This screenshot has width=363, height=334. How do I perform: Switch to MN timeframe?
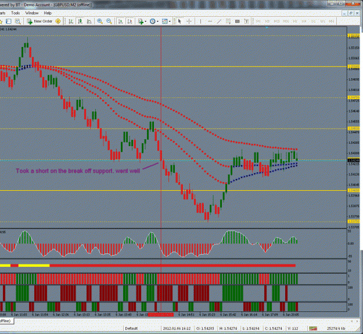(x=332, y=21)
